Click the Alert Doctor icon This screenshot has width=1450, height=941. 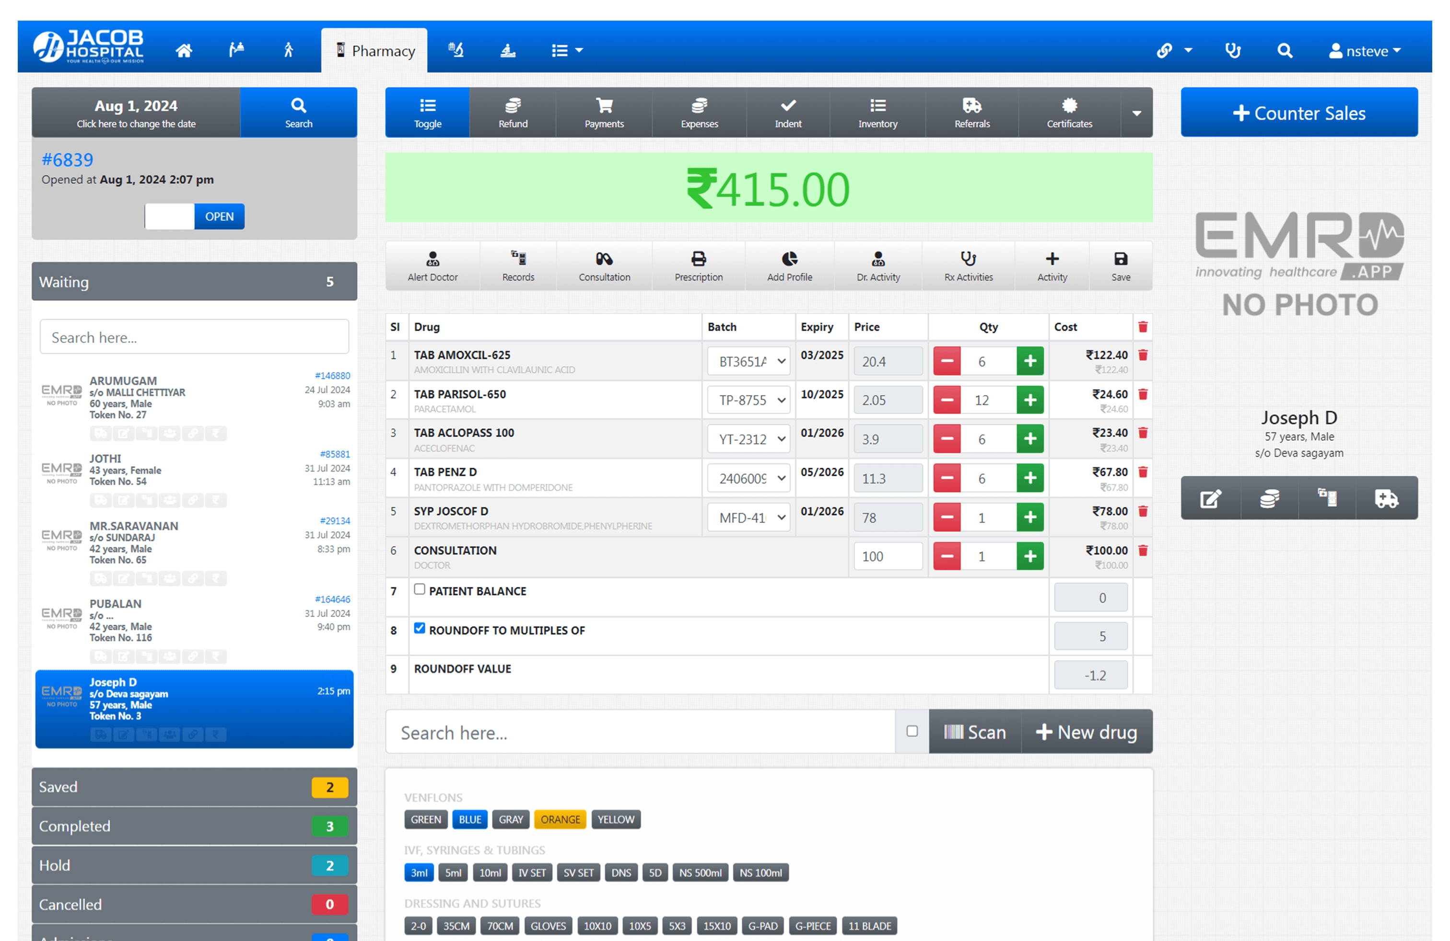pos(432,259)
